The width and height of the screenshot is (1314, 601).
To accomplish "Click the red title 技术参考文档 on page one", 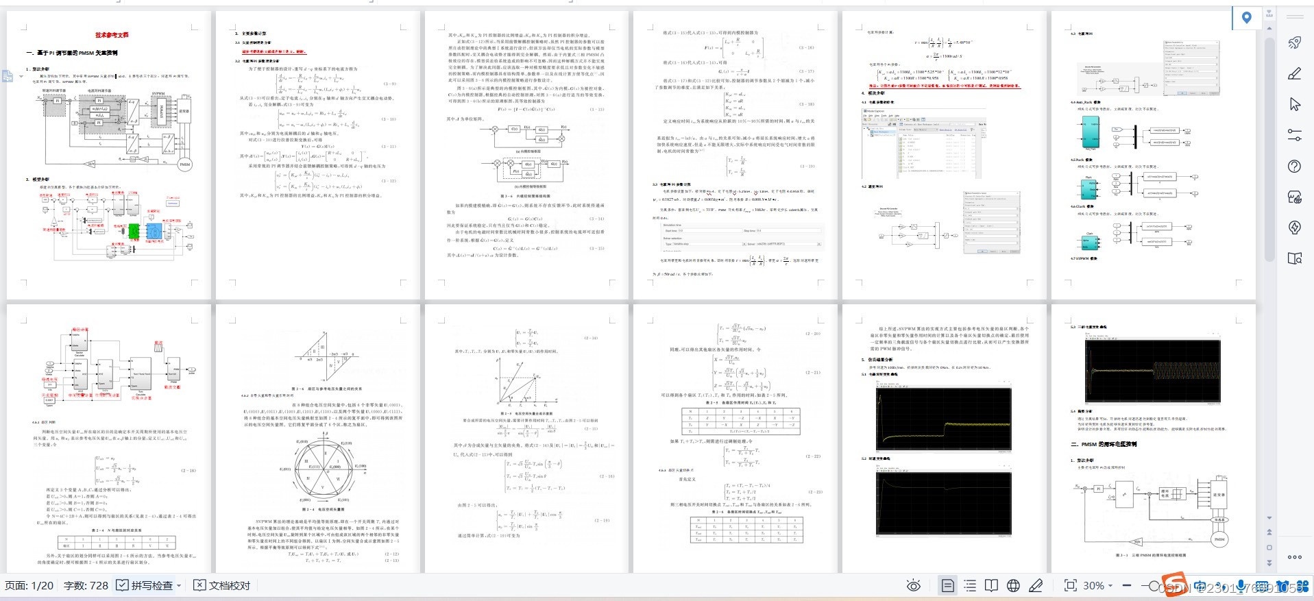I will pyautogui.click(x=112, y=35).
